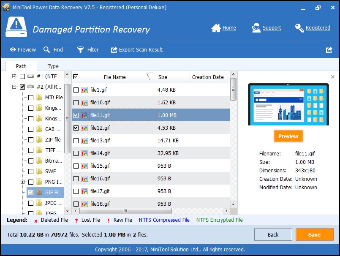The height and width of the screenshot is (256, 340).
Task: Click the export icon at toolbar's right edge
Action: 329,49
